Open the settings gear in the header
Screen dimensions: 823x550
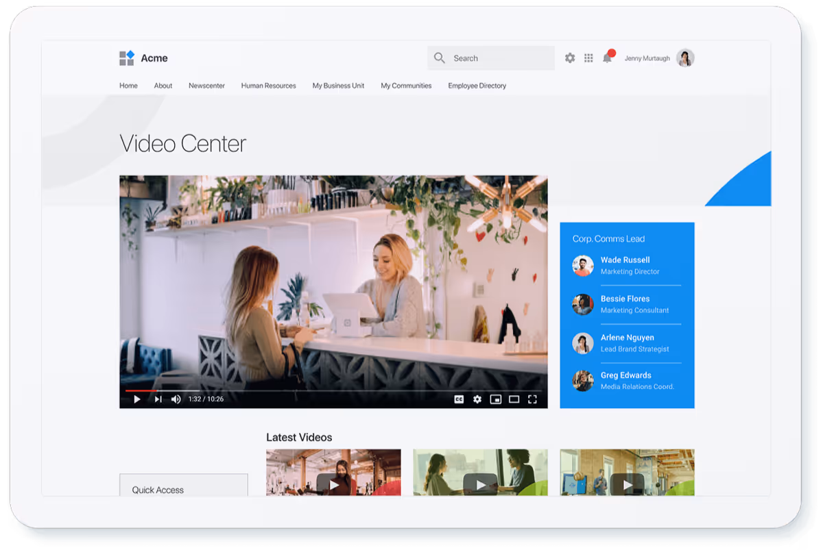[x=570, y=58]
